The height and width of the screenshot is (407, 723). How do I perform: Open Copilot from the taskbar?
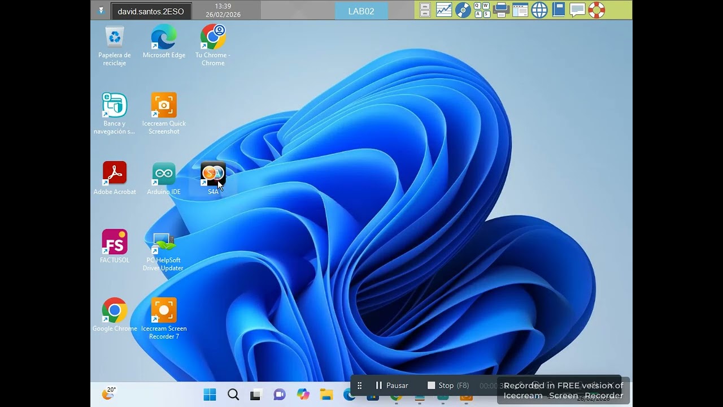[x=303, y=395]
